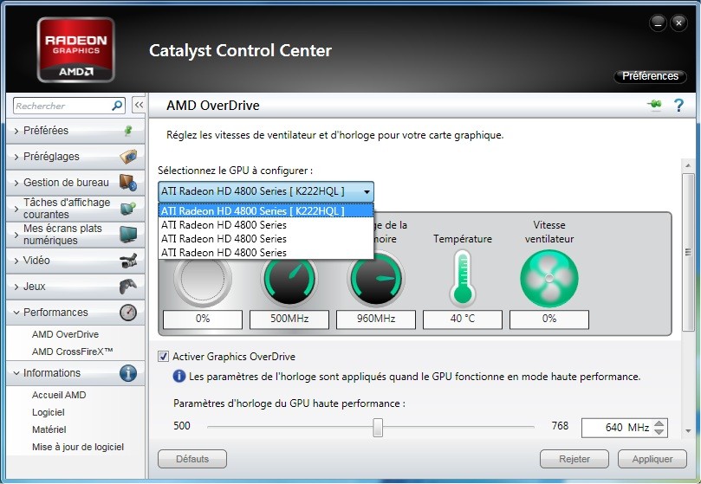This screenshot has height=484, width=701.
Task: Click the GPU clock slider thumb
Action: (x=378, y=427)
